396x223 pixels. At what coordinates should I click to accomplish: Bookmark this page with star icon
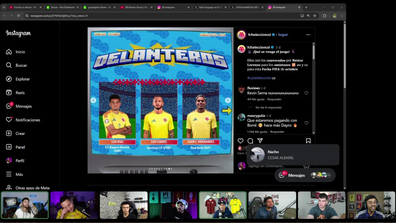pyautogui.click(x=315, y=15)
